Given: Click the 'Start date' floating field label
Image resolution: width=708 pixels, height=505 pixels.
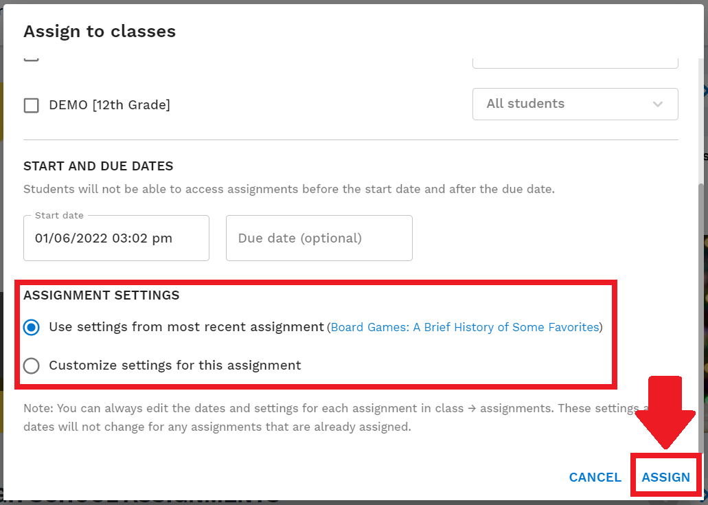Looking at the screenshot, I should point(59,216).
